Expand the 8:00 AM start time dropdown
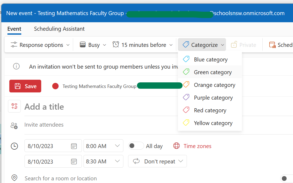Screen dimensions: 293x183 117,146
